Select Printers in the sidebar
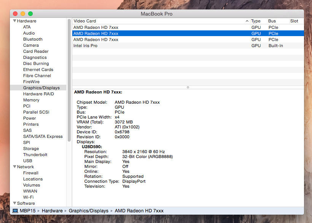This screenshot has height=223, width=312. click(31, 124)
